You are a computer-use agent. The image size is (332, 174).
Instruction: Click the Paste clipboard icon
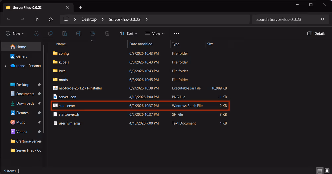[x=65, y=33]
